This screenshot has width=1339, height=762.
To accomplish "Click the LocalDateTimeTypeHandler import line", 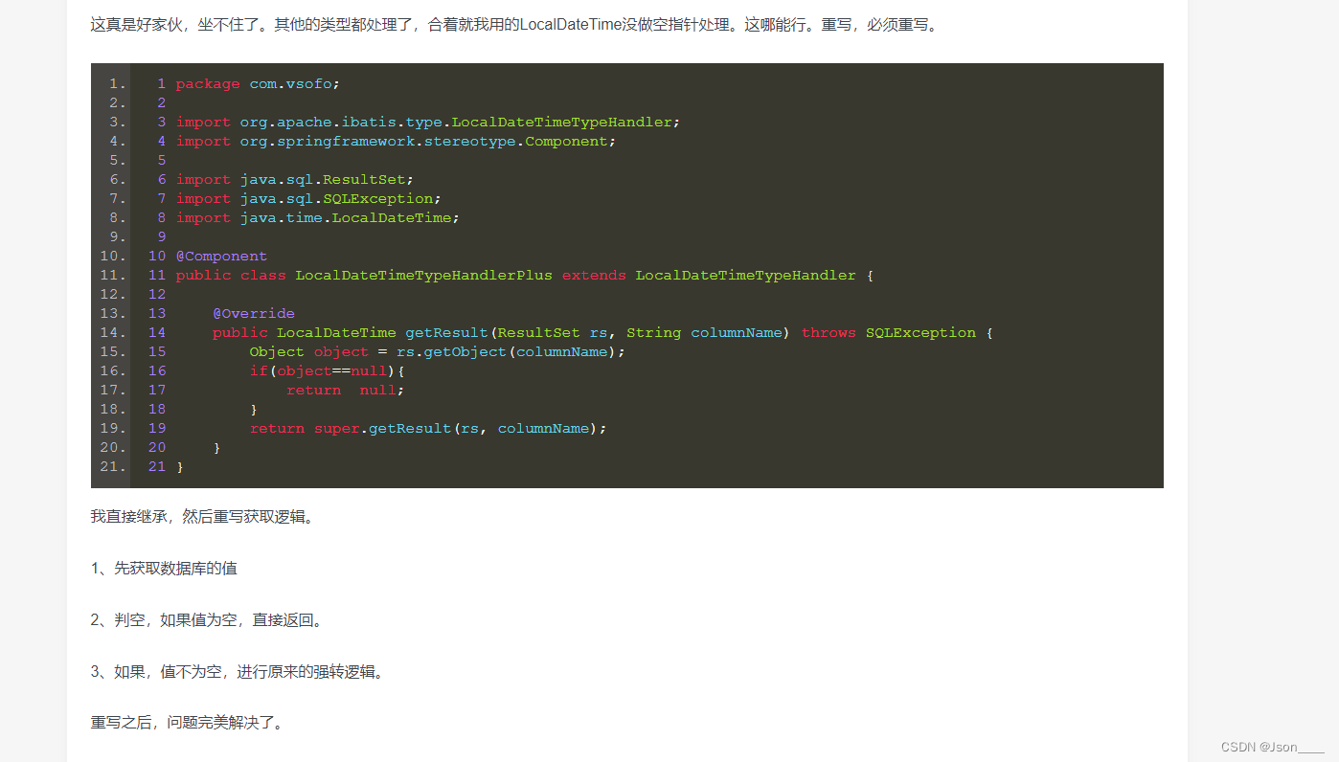I will click(x=427, y=123).
